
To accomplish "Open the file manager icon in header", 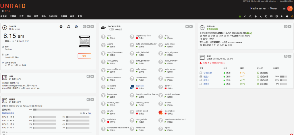I will point(266,16).
